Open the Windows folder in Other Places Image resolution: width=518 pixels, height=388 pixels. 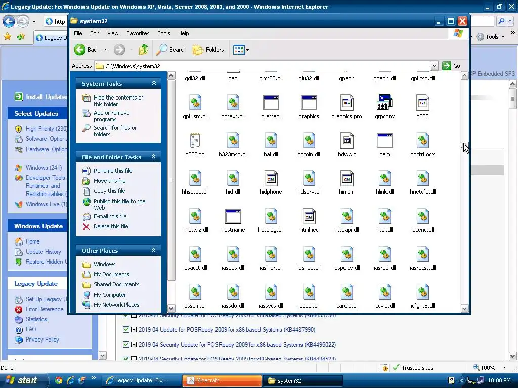point(104,264)
